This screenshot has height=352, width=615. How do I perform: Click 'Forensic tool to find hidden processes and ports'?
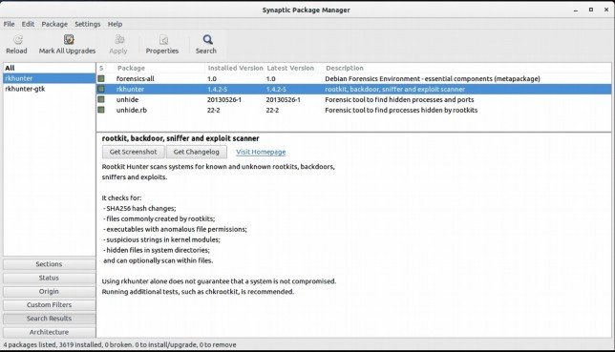399,99
